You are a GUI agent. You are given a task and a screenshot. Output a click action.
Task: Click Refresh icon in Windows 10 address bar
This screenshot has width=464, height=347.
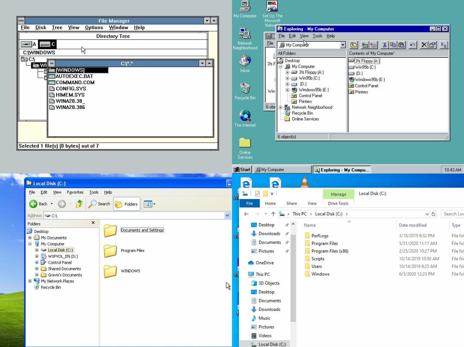pyautogui.click(x=434, y=214)
